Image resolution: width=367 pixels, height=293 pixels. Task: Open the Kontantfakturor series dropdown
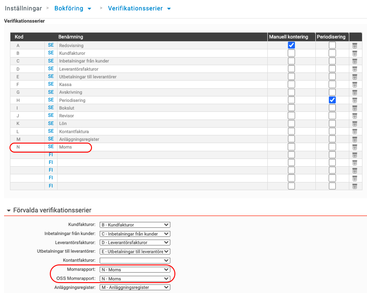pos(135,260)
